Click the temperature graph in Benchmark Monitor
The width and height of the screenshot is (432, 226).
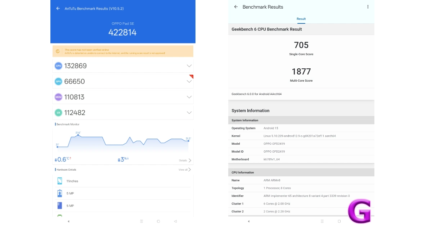pyautogui.click(x=123, y=142)
